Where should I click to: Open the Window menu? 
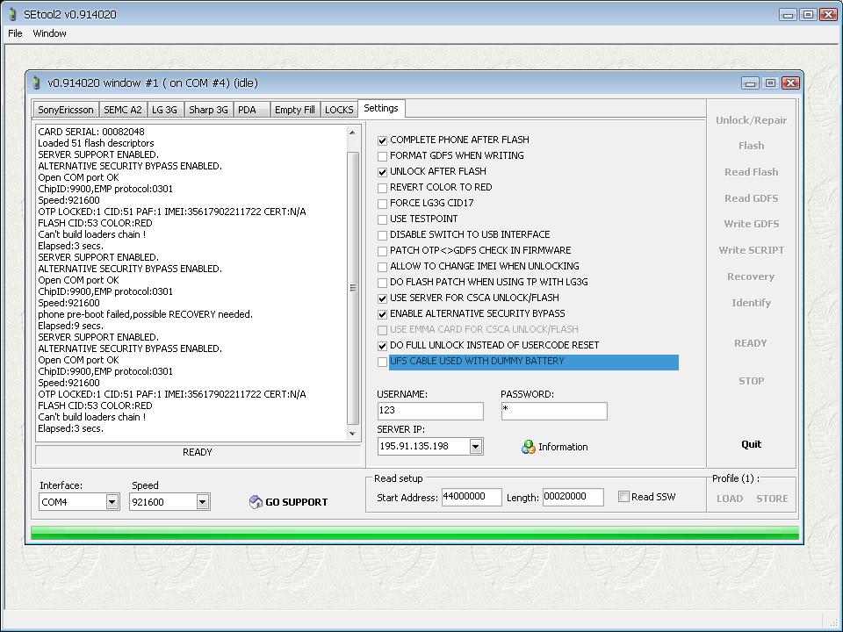tap(49, 33)
